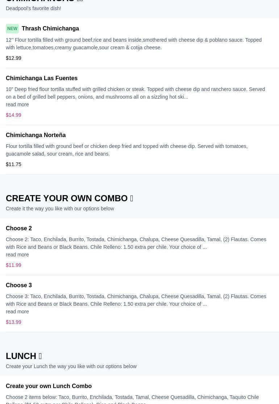This screenshot has width=279, height=404.
Task: Click the $11.75 price for Chimichanga Norteña
Action: [x=13, y=164]
